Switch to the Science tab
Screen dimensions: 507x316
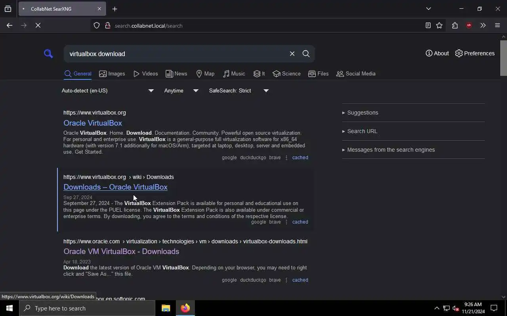286,73
